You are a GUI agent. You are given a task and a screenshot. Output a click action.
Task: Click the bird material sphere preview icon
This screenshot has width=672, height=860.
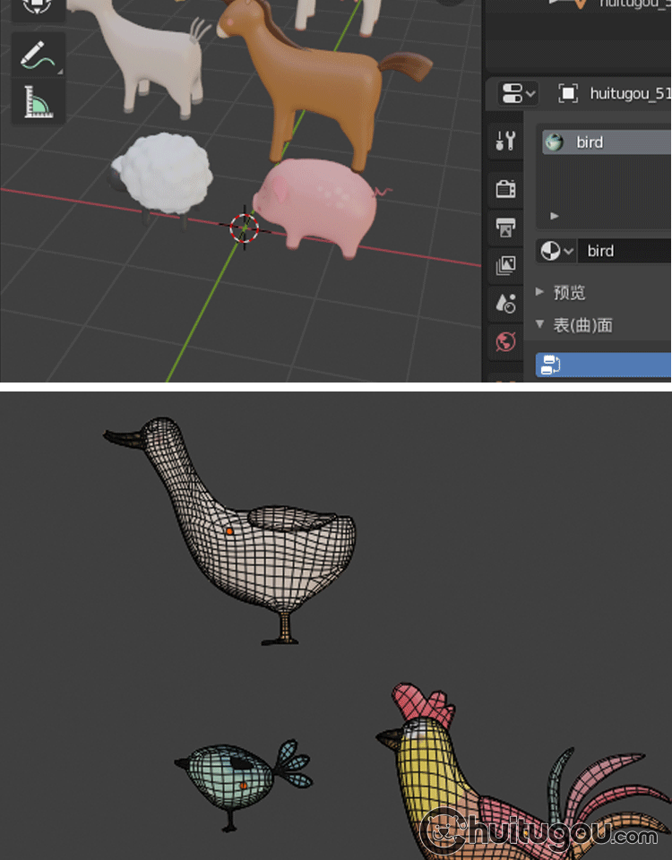[554, 142]
